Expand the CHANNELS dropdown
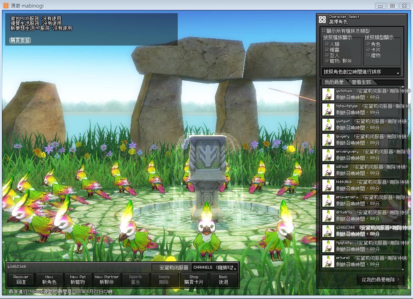 point(215,267)
